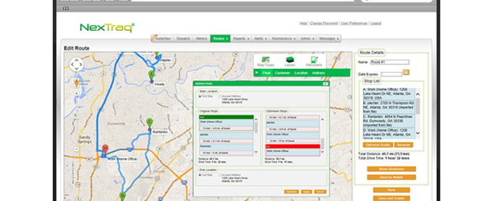Click the green stop C map marker
493x201 pixels.
pos(150,122)
